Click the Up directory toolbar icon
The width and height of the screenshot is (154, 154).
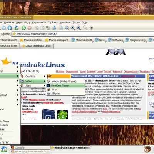tap(10, 28)
